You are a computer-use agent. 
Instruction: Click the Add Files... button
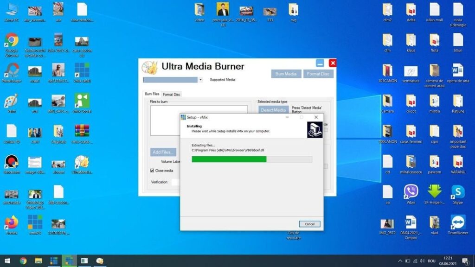[163, 152]
